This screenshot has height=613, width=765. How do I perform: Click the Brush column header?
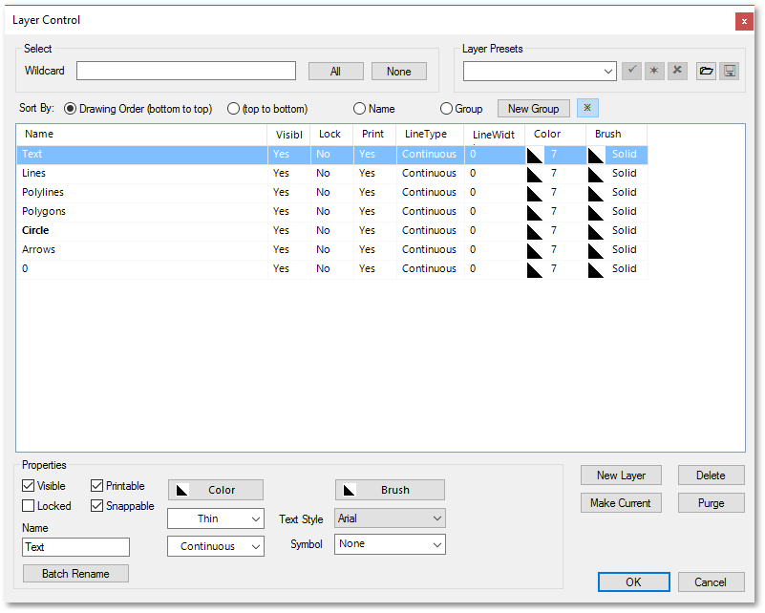[617, 134]
